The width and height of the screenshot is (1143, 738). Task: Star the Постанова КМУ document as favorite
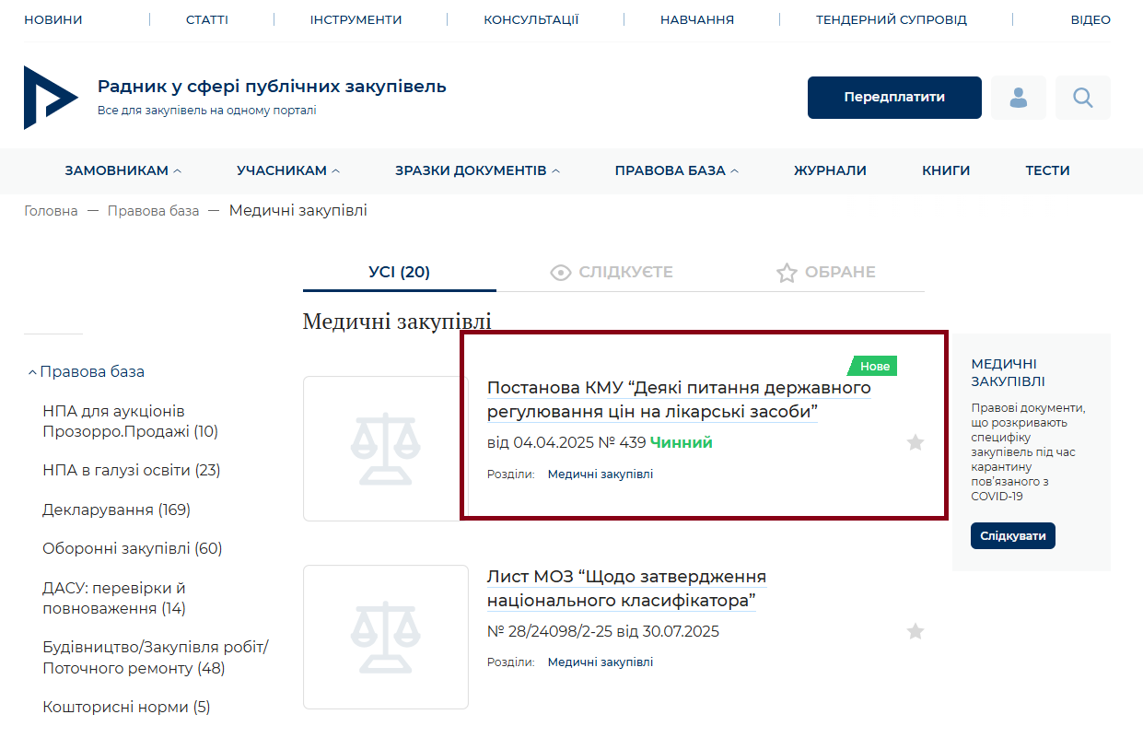coord(915,443)
